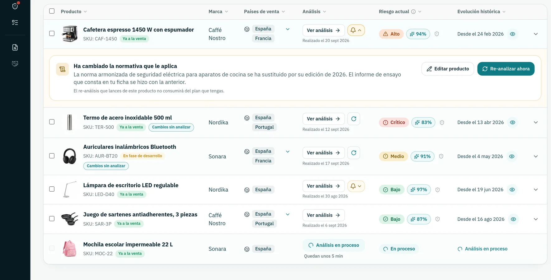This screenshot has width=551, height=280.
Task: Click the scroll icon in normativa notice
Action: tap(62, 69)
